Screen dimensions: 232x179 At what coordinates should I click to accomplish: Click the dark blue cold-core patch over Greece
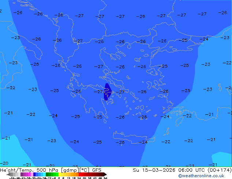pos(107,92)
